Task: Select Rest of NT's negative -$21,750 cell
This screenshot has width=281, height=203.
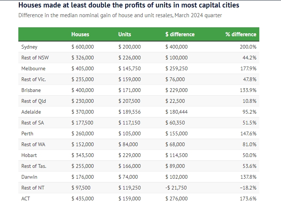Action: coord(177,188)
